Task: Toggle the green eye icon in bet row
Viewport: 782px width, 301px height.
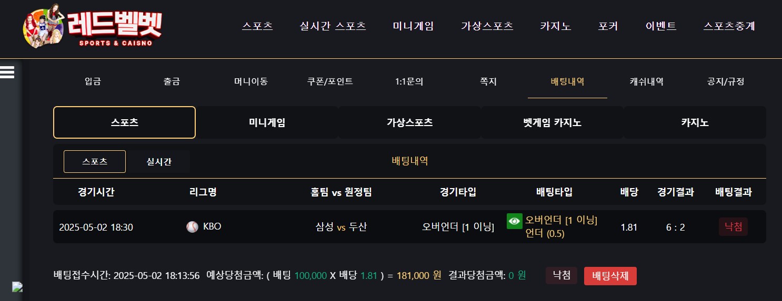Action: tap(514, 221)
